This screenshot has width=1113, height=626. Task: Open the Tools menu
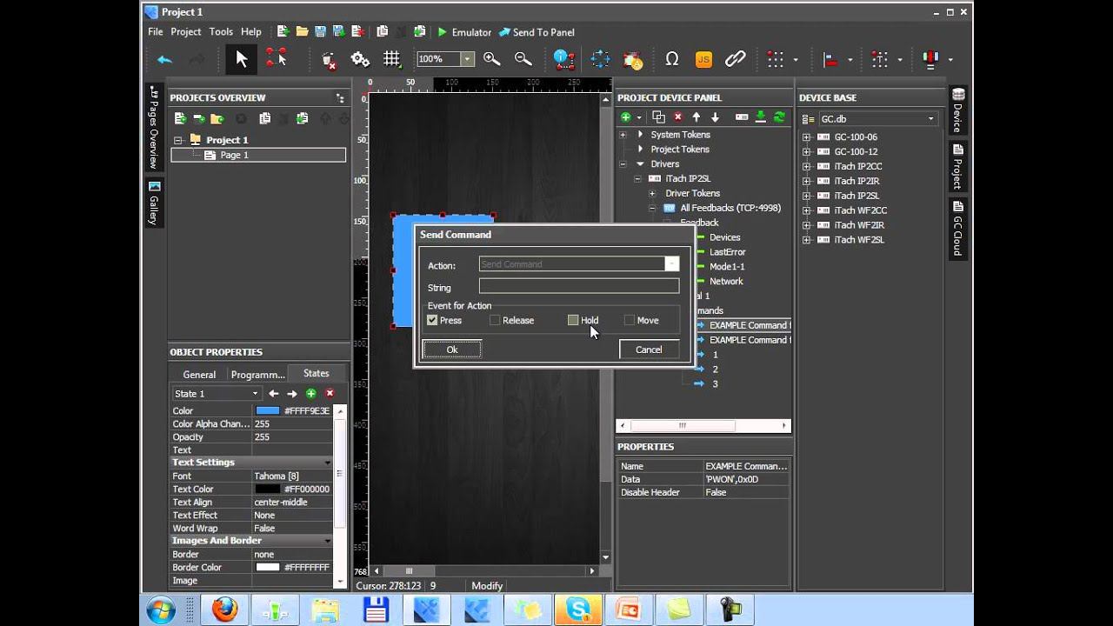click(221, 32)
